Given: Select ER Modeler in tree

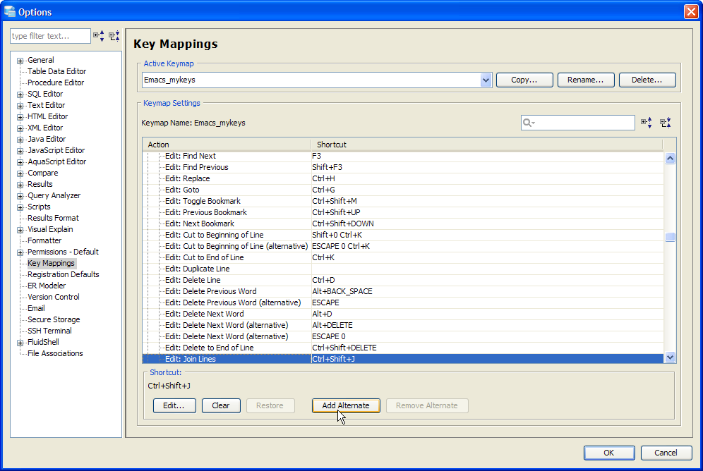Looking at the screenshot, I should (47, 286).
